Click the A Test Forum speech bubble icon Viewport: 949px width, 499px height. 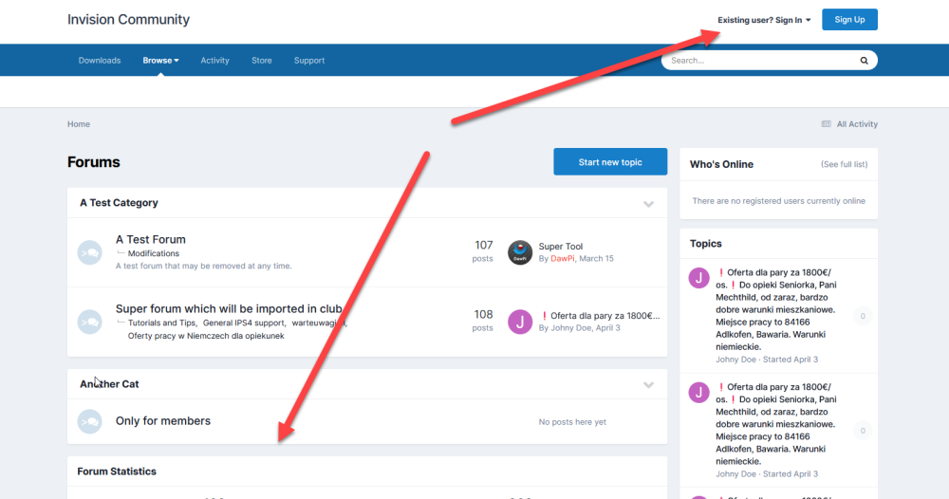pyautogui.click(x=89, y=252)
